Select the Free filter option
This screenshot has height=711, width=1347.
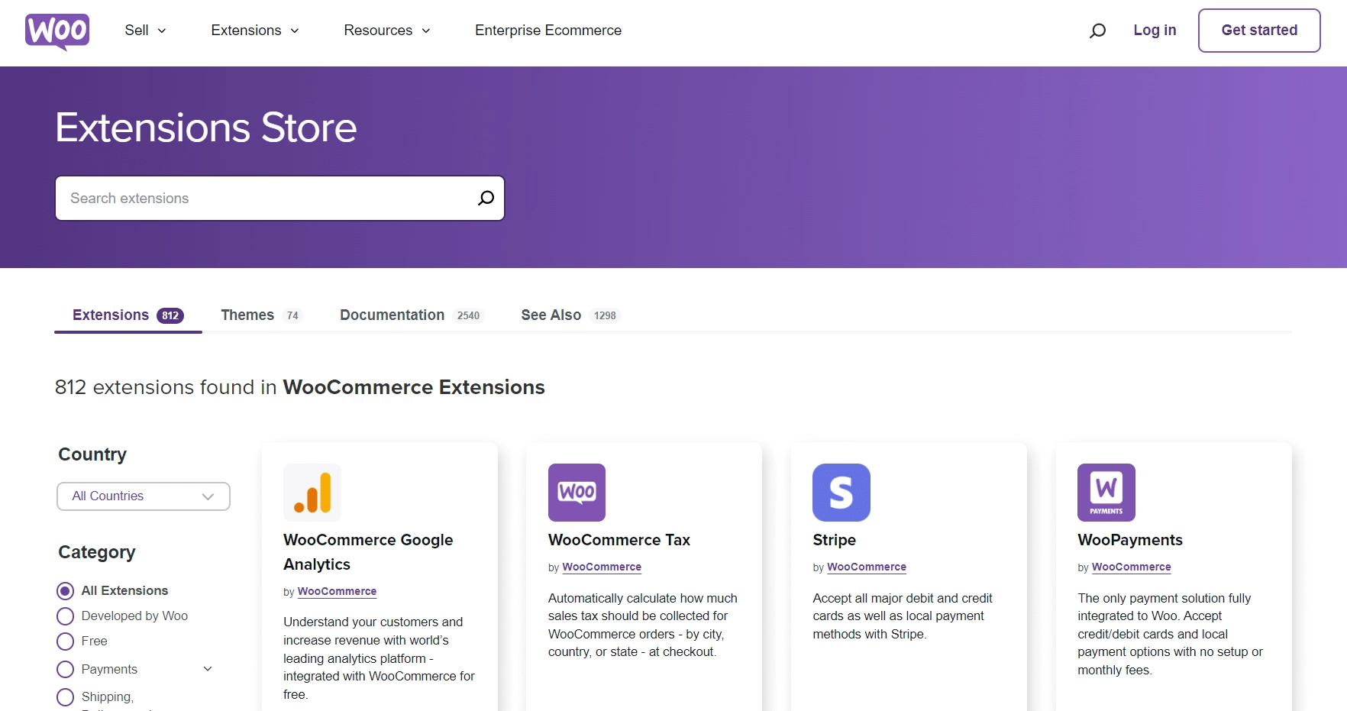[x=65, y=641]
